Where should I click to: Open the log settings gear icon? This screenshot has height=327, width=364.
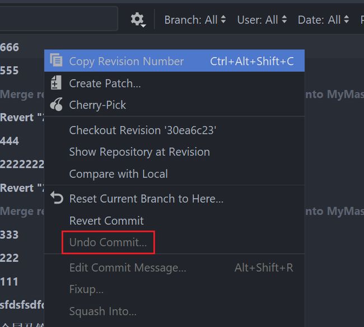138,20
